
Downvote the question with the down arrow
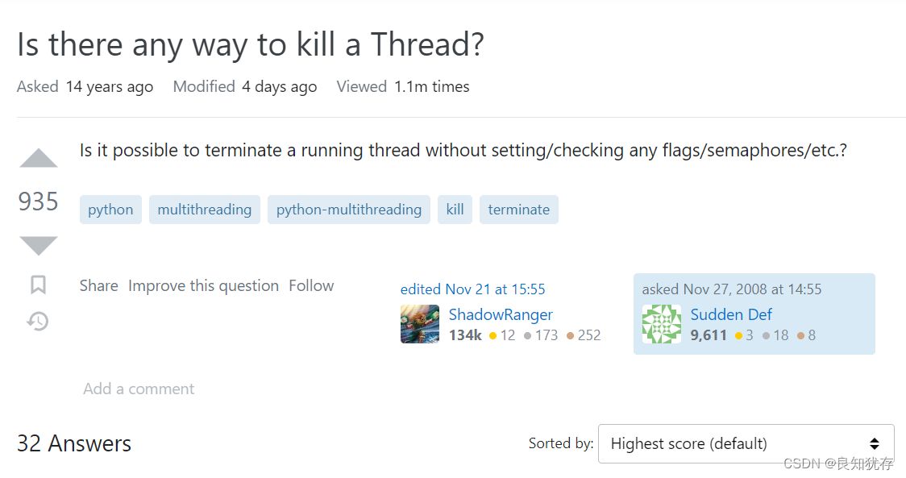(x=39, y=245)
